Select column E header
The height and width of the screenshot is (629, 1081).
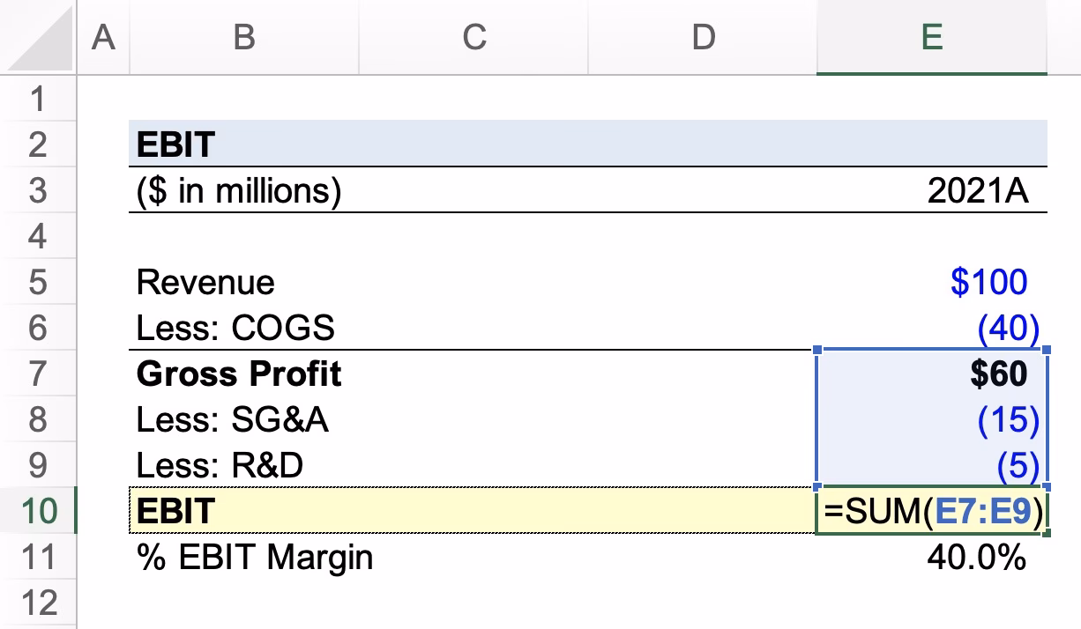[x=930, y=37]
